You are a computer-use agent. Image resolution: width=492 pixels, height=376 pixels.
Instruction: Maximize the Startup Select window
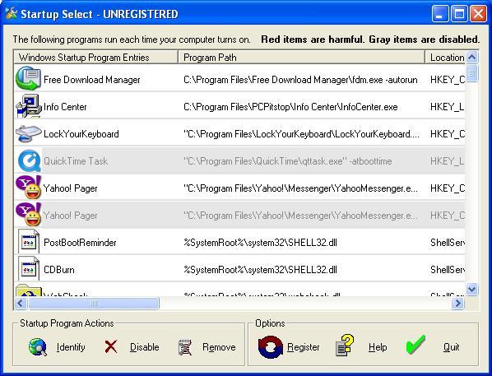pyautogui.click(x=459, y=14)
